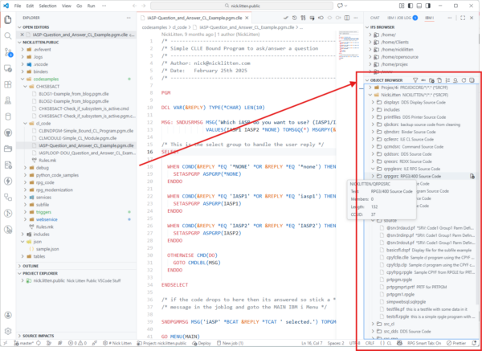The height and width of the screenshot is (351, 482).
Task: Click New job (1) in status bar
Action: pyautogui.click(x=230, y=343)
